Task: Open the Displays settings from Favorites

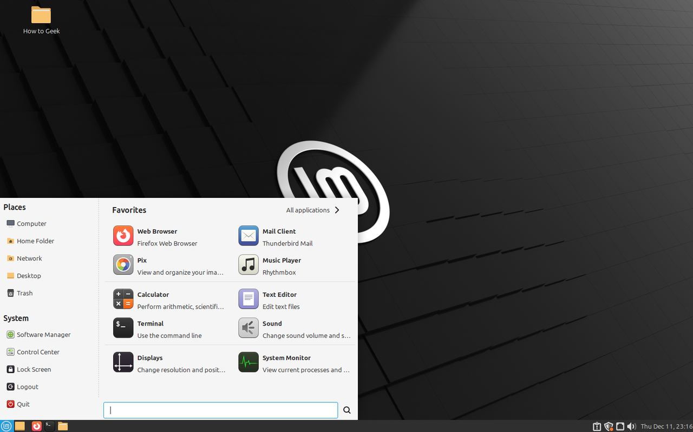Action: click(149, 363)
